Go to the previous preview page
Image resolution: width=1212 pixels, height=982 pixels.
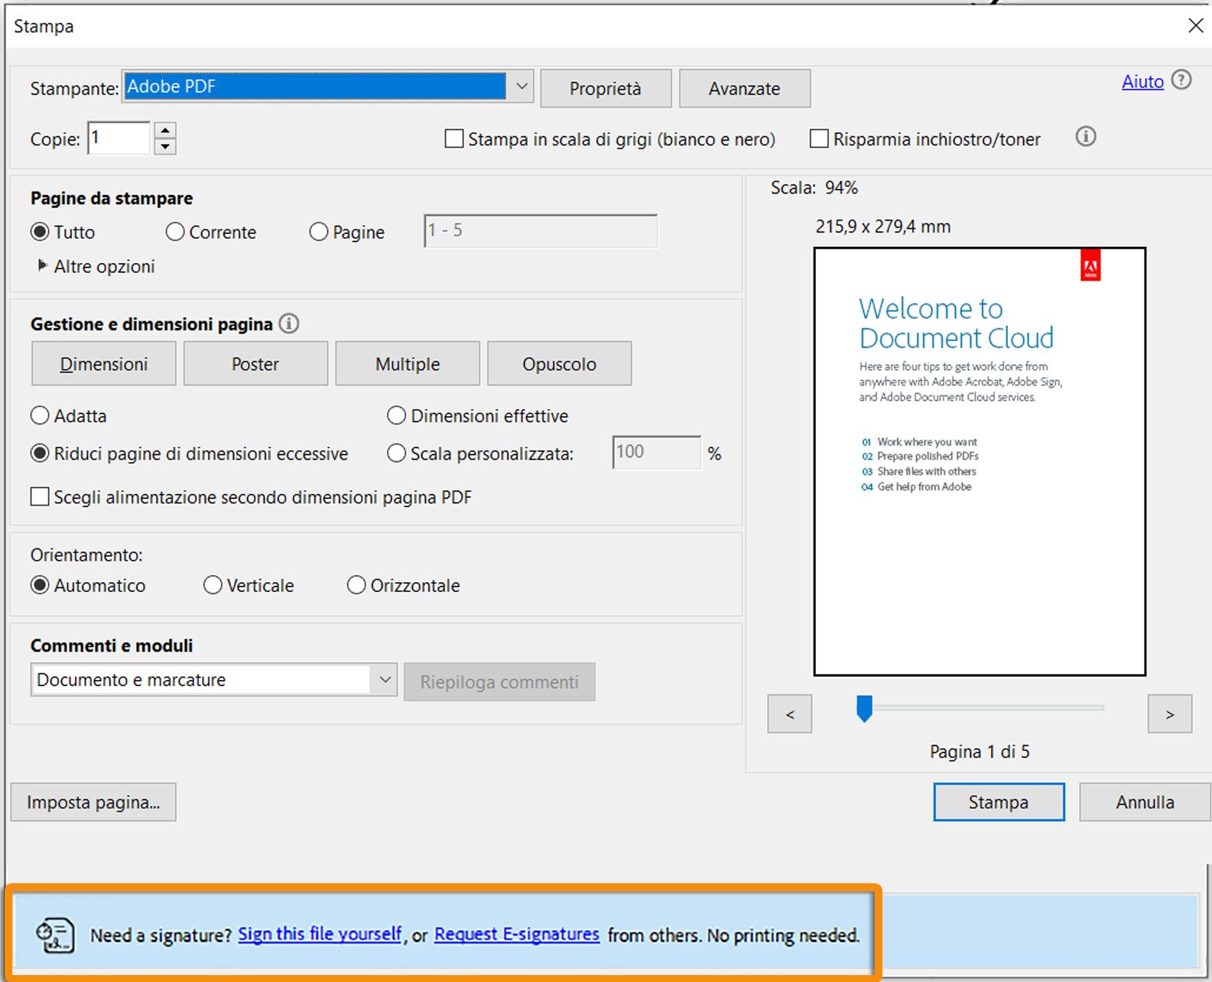click(790, 714)
